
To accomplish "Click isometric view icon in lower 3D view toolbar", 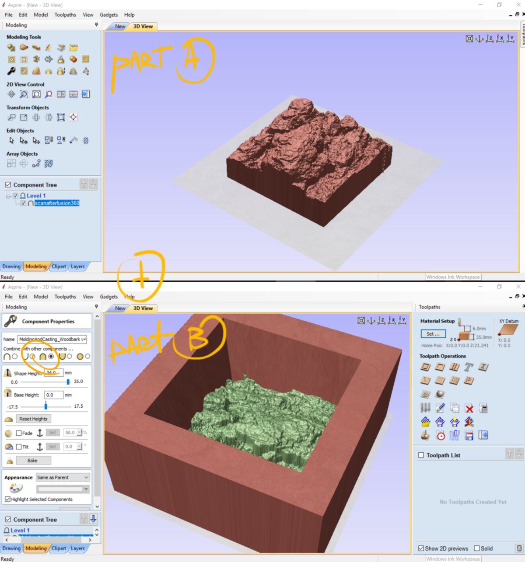I will (371, 321).
